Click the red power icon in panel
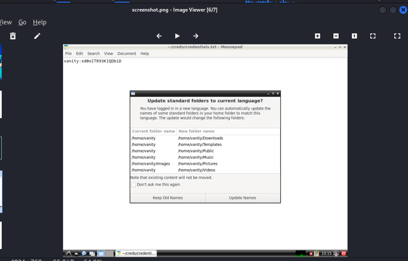The image size is (408, 261). click(x=343, y=253)
